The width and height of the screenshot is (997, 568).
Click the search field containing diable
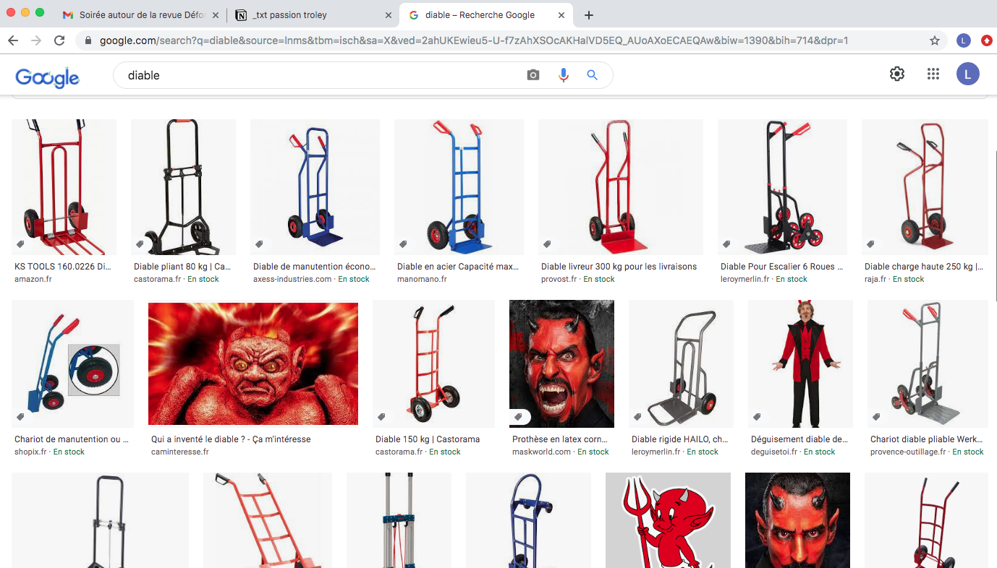(x=318, y=75)
